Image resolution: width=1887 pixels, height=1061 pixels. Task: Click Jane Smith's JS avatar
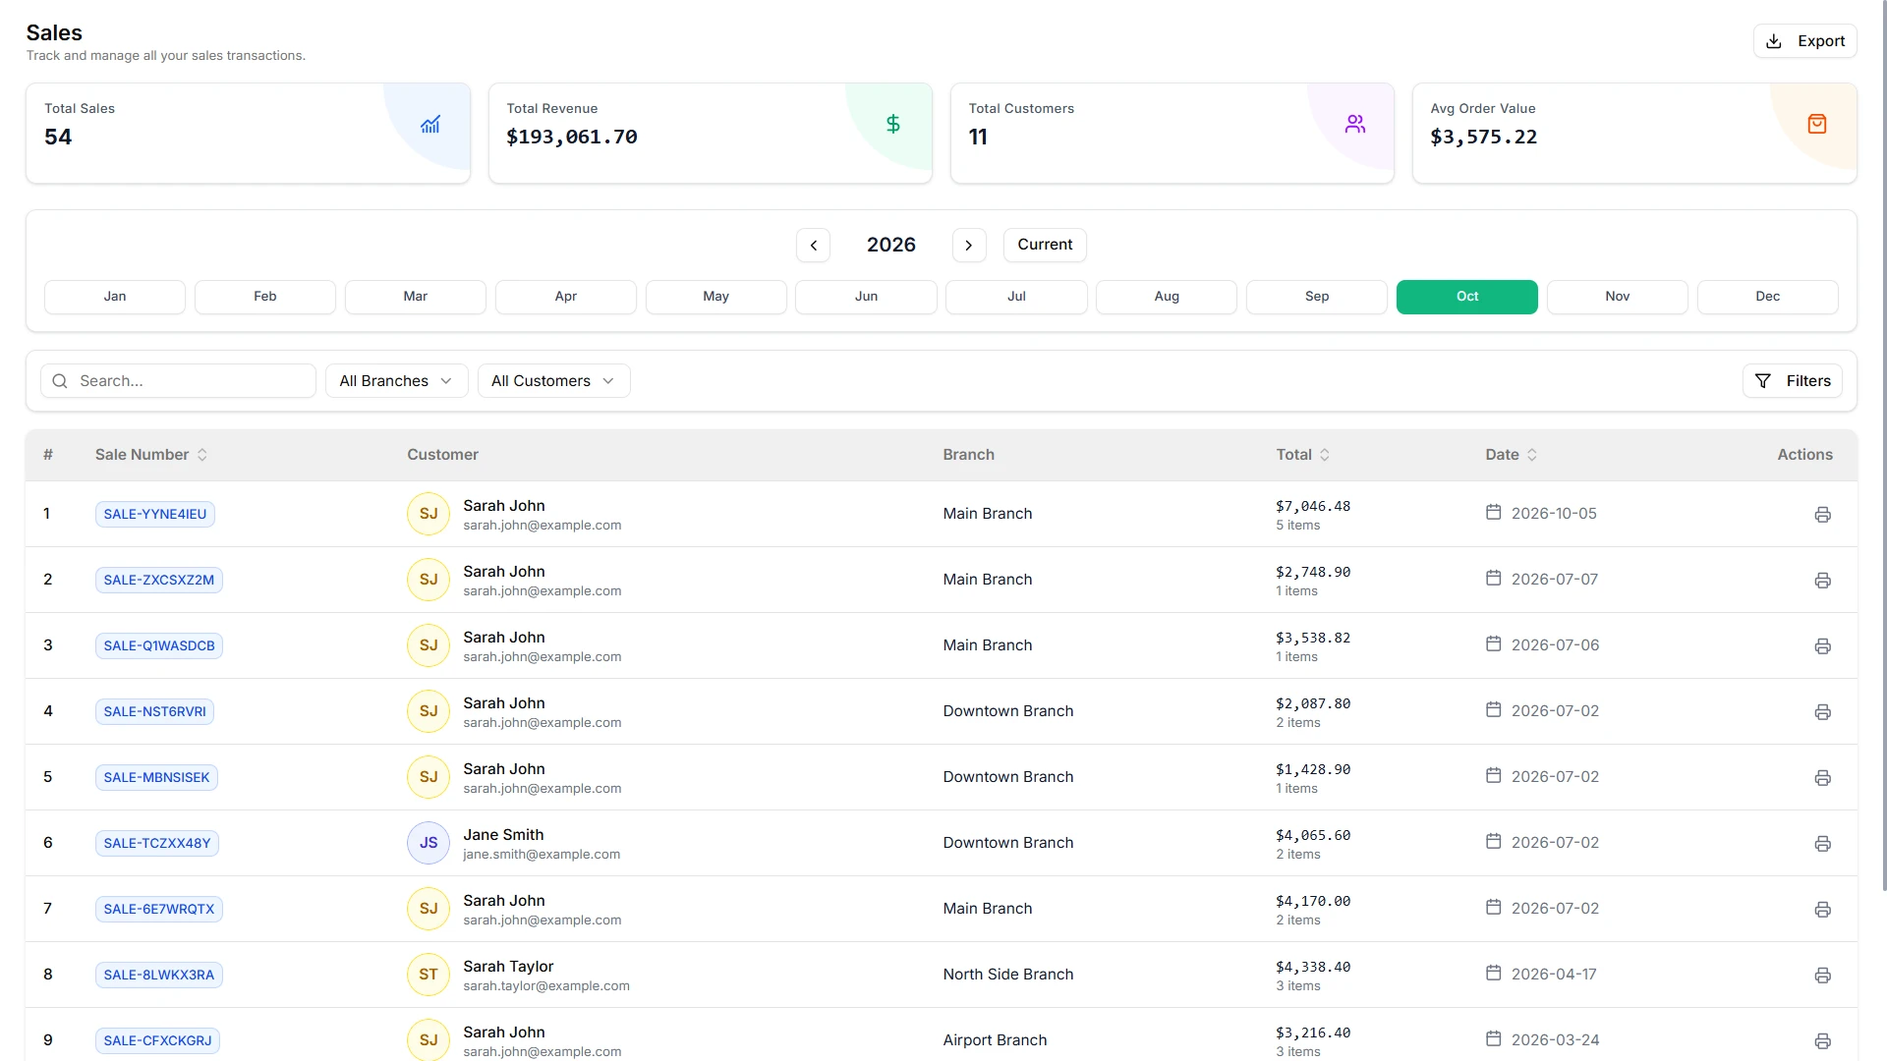pos(429,843)
